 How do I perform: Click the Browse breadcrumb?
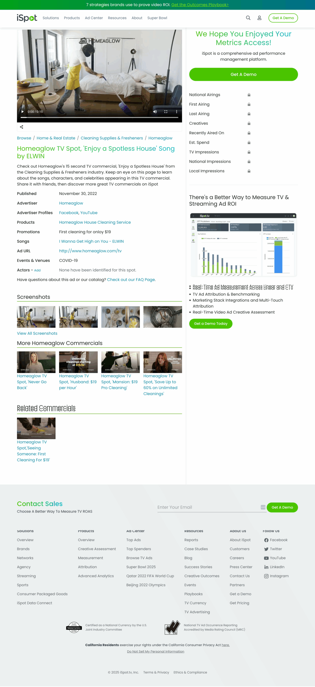[24, 138]
